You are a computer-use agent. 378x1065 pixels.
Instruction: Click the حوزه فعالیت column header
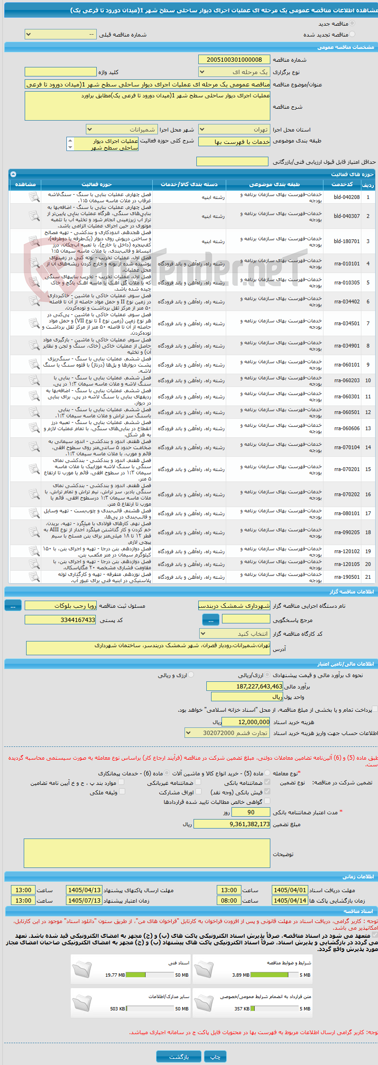[x=97, y=184]
